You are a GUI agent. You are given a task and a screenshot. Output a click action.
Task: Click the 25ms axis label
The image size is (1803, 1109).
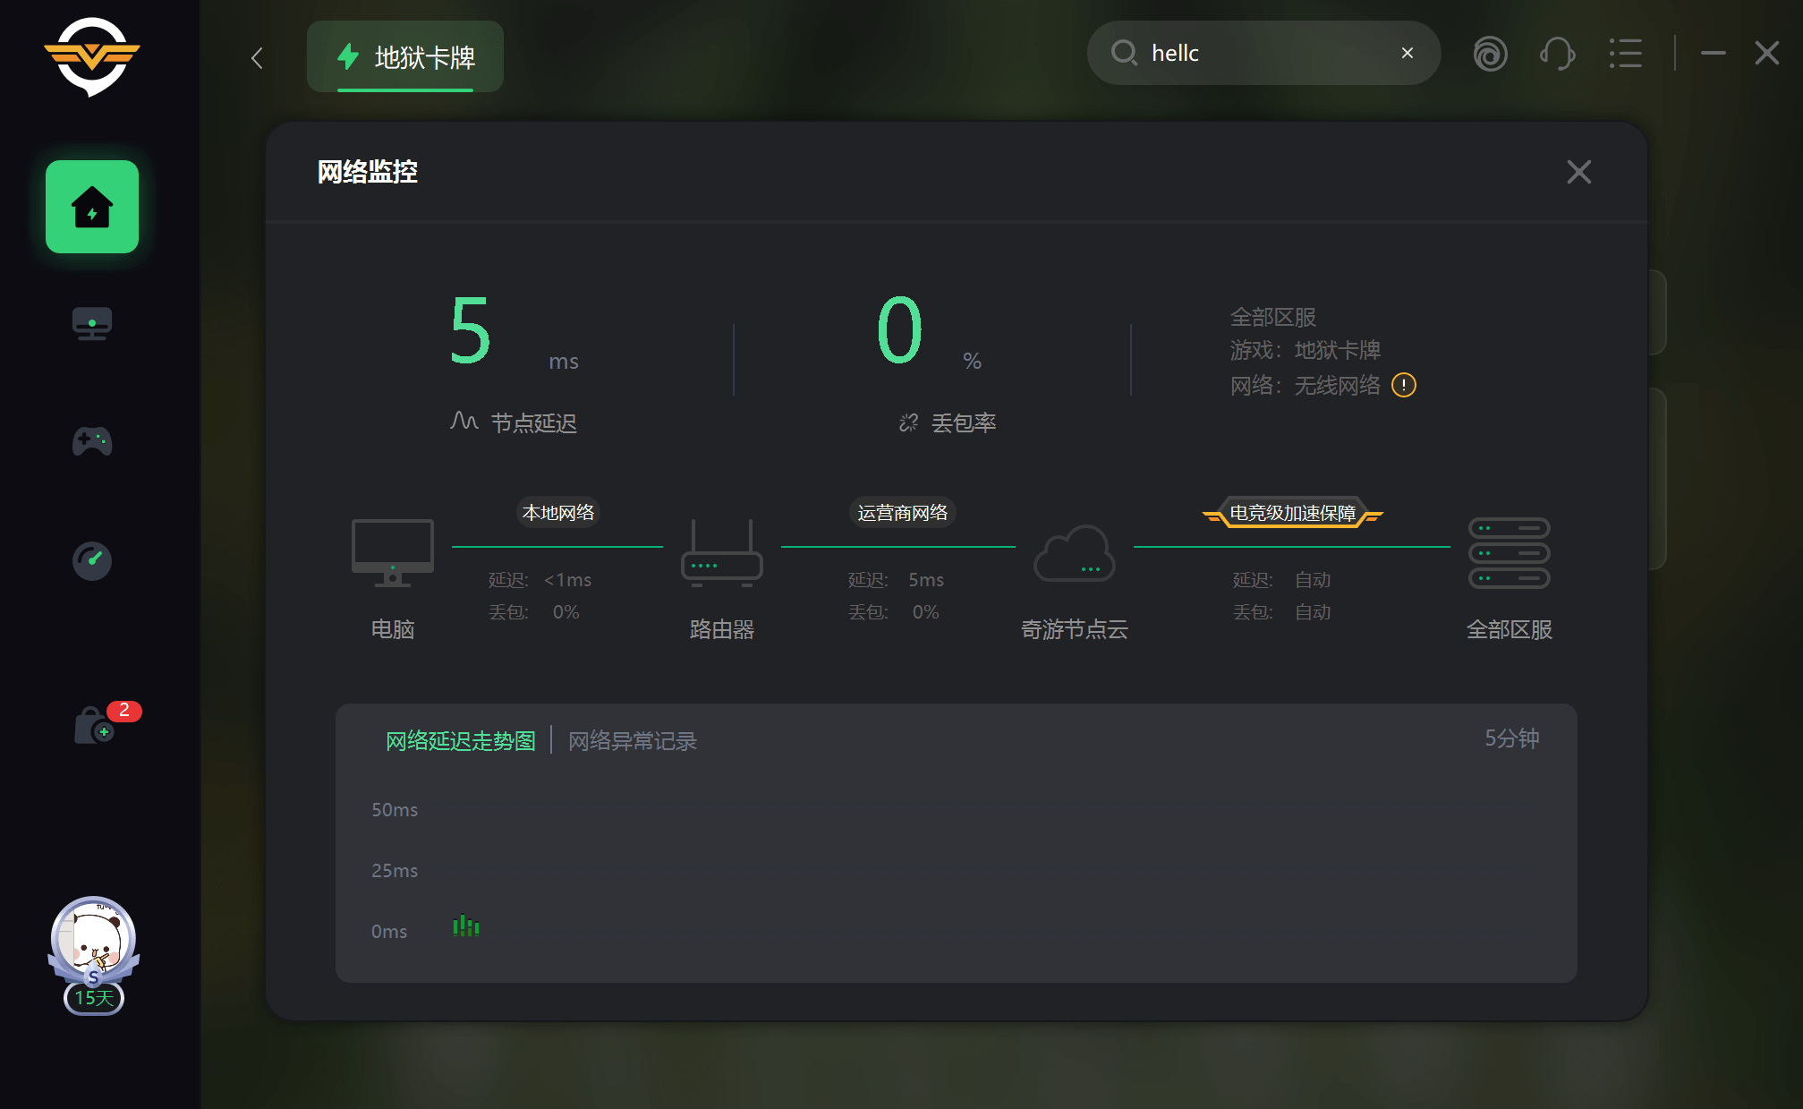click(x=395, y=870)
